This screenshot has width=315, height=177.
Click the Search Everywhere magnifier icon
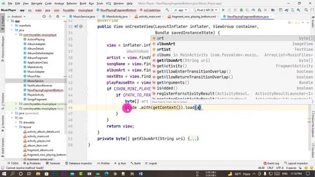point(306,10)
